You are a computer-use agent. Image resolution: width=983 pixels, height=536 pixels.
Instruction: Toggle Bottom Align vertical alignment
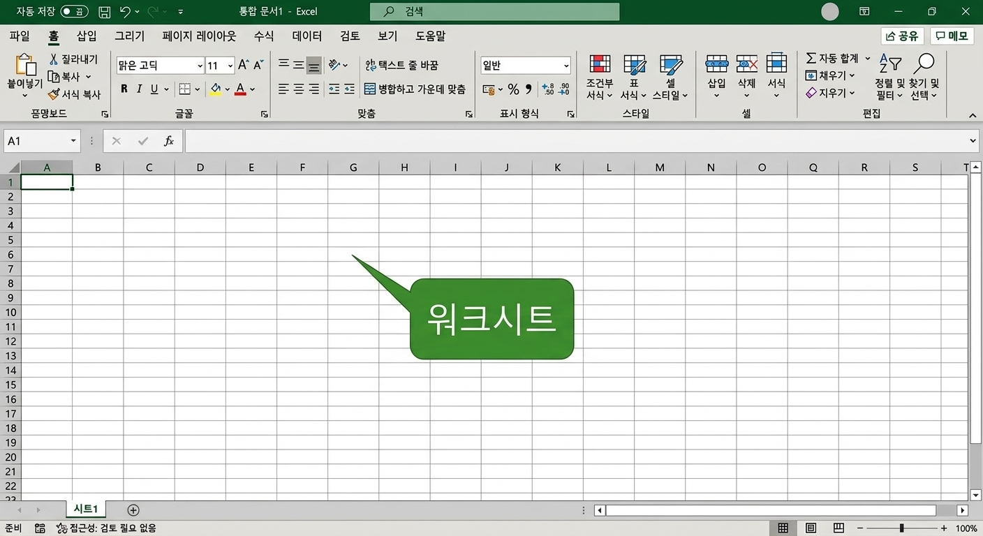(x=314, y=66)
